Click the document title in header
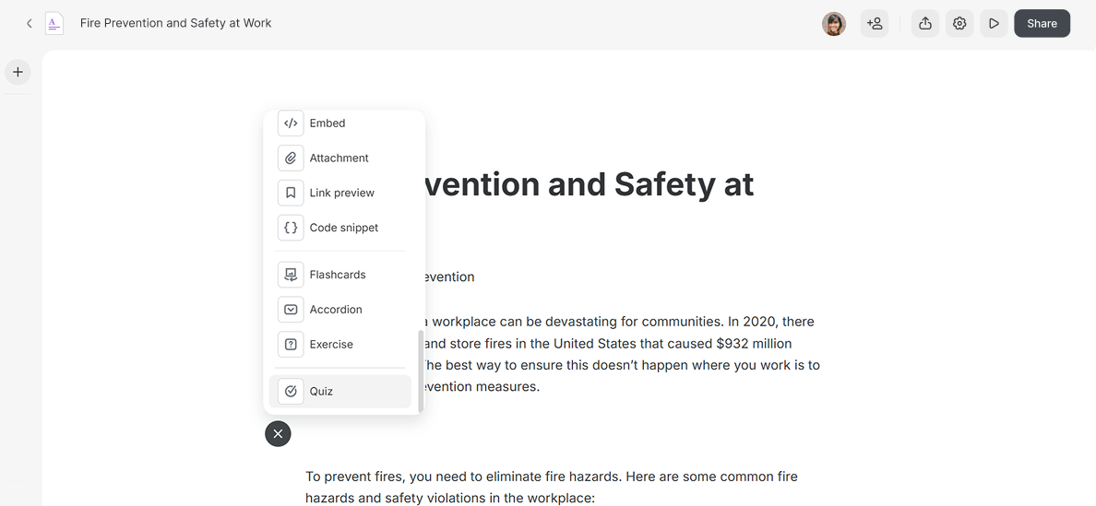 point(175,23)
